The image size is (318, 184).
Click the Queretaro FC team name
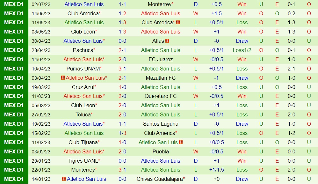pyautogui.click(x=161, y=96)
